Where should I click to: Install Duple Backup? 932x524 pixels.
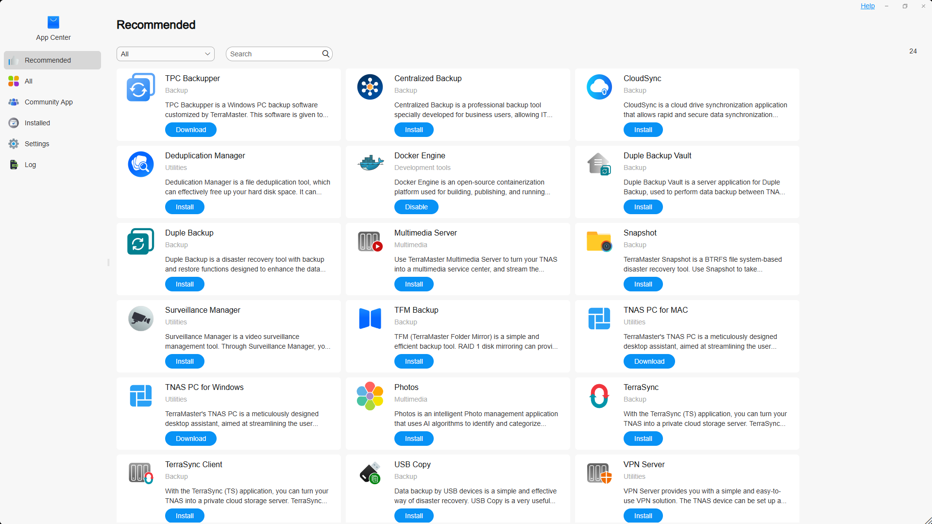pos(185,284)
